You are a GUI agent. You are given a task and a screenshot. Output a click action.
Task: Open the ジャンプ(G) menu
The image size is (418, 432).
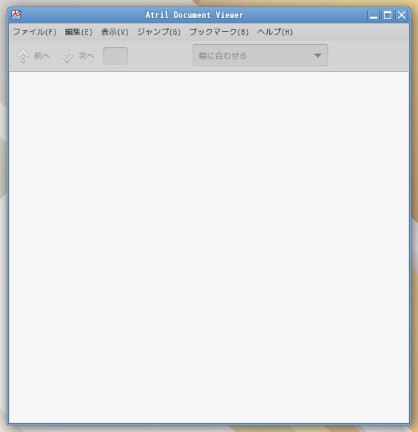coord(159,32)
